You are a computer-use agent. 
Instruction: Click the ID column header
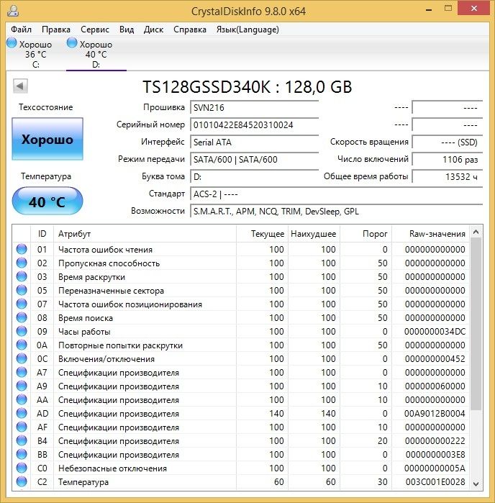pyautogui.click(x=42, y=234)
